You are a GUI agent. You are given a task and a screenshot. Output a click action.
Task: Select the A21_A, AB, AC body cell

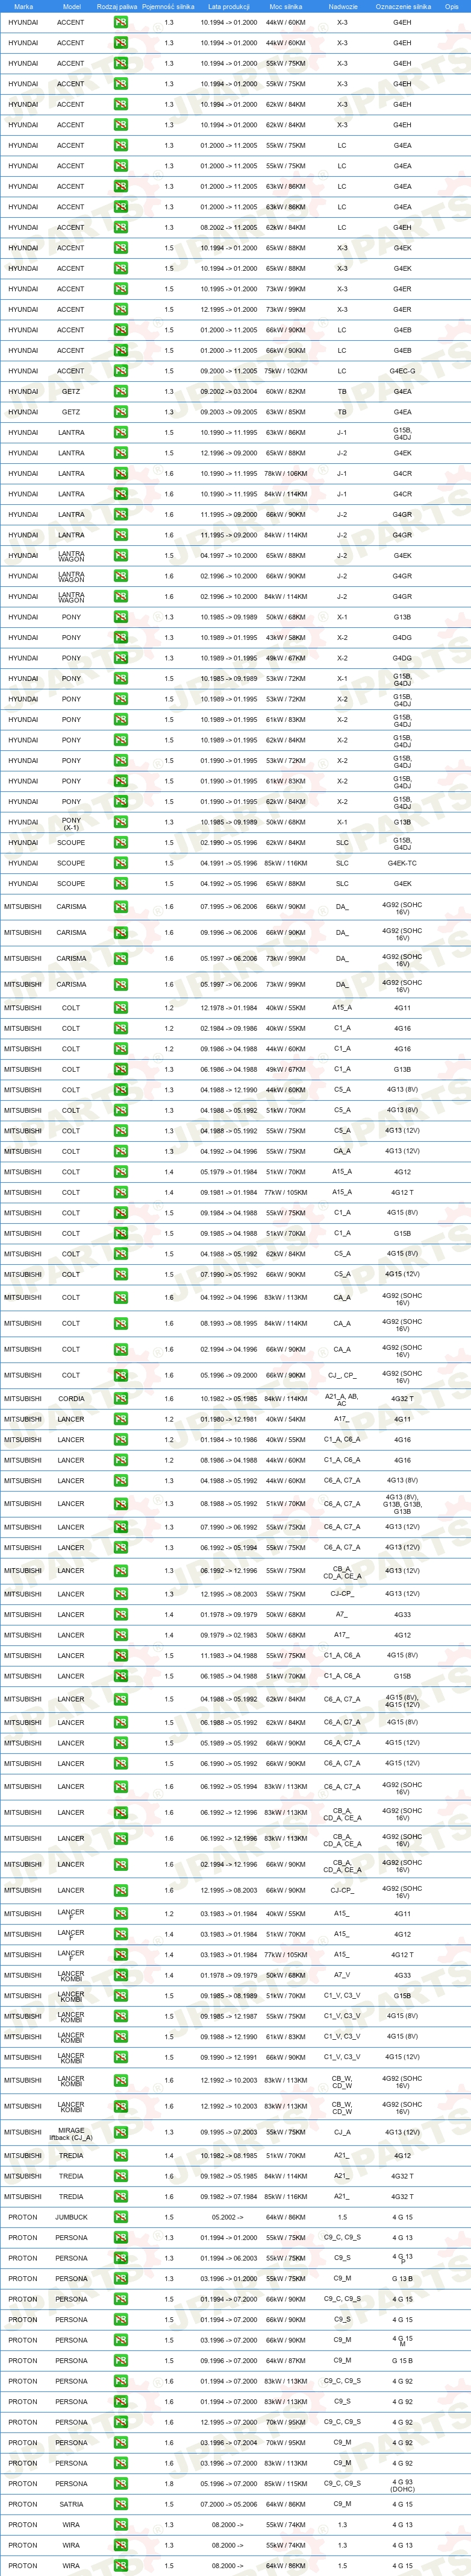tap(342, 1399)
